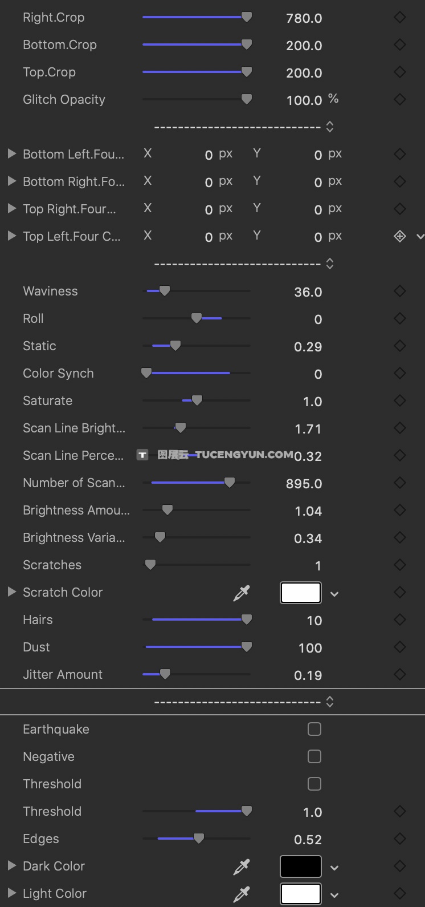
Task: Click the Number of Scan Lines value field
Action: (x=304, y=484)
